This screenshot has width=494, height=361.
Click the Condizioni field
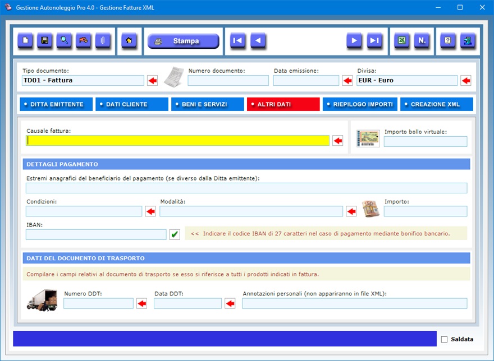[84, 211]
